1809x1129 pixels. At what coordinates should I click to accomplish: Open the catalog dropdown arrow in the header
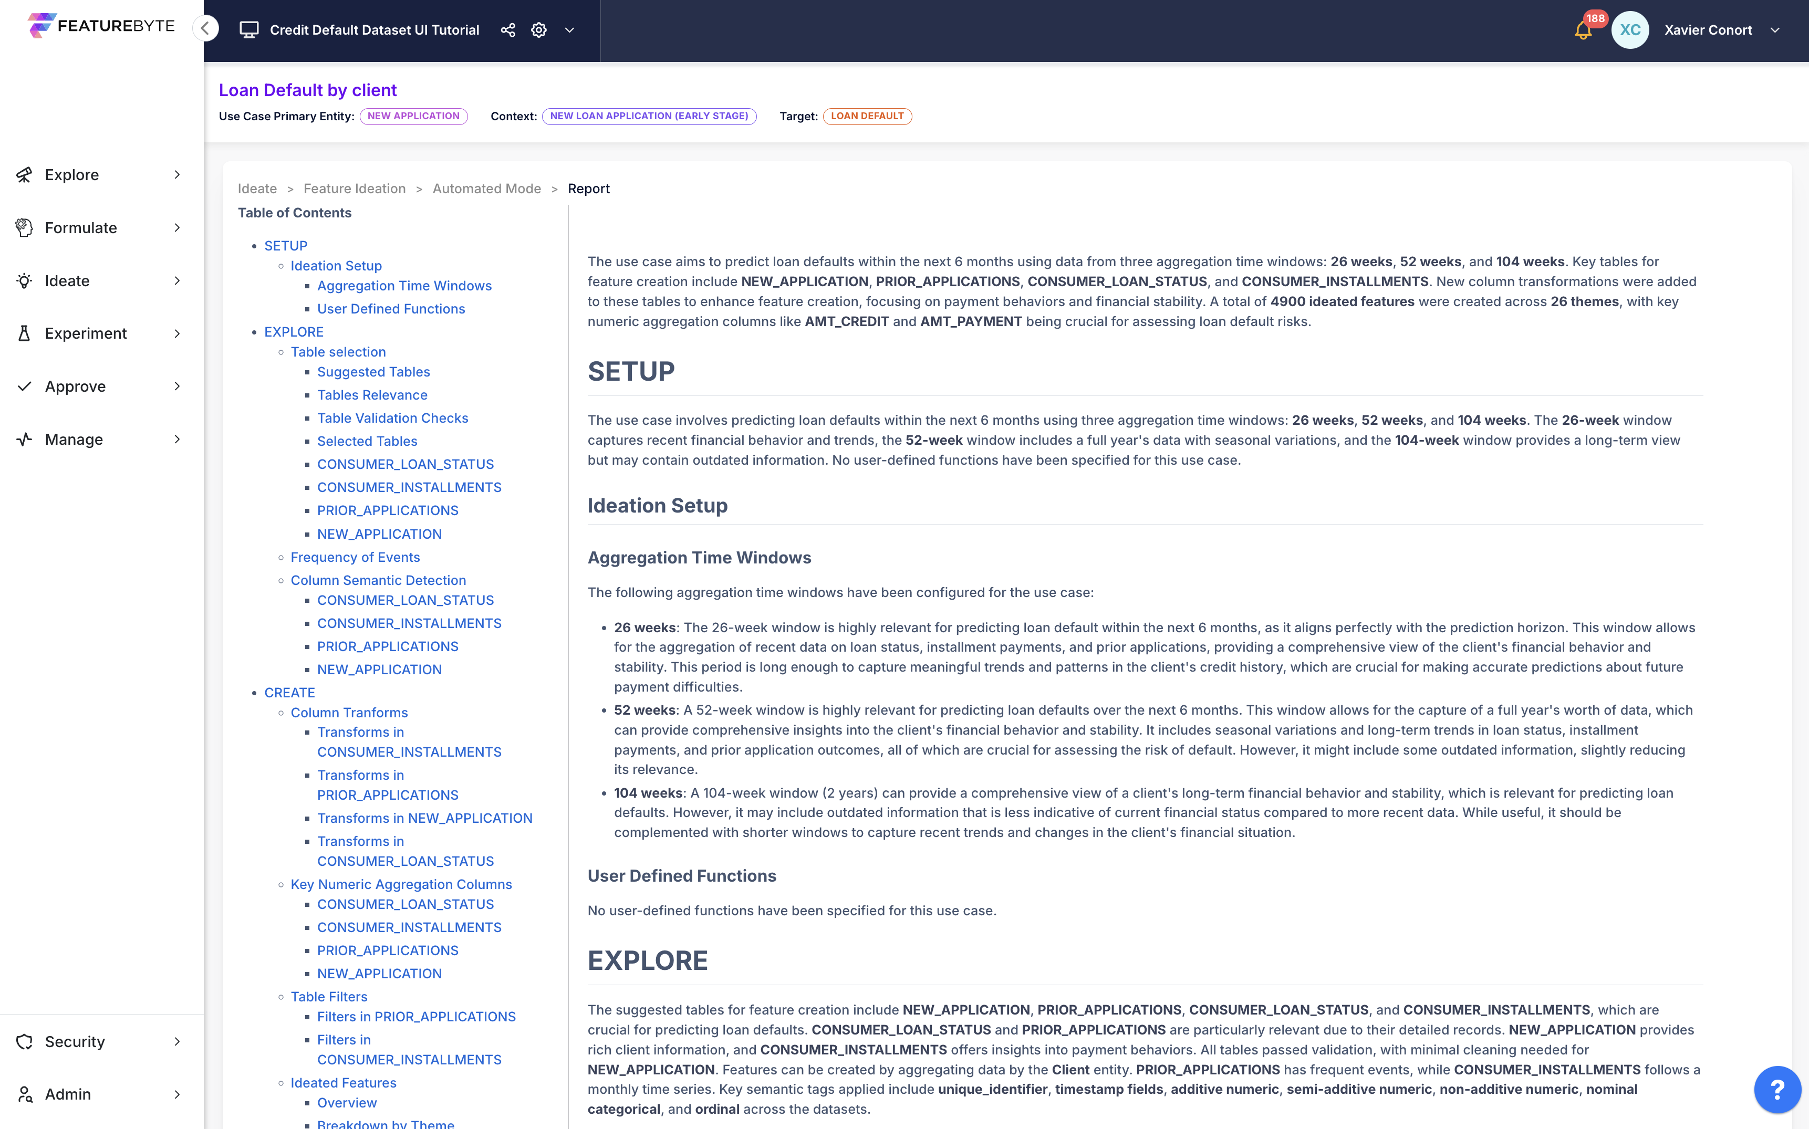[569, 30]
